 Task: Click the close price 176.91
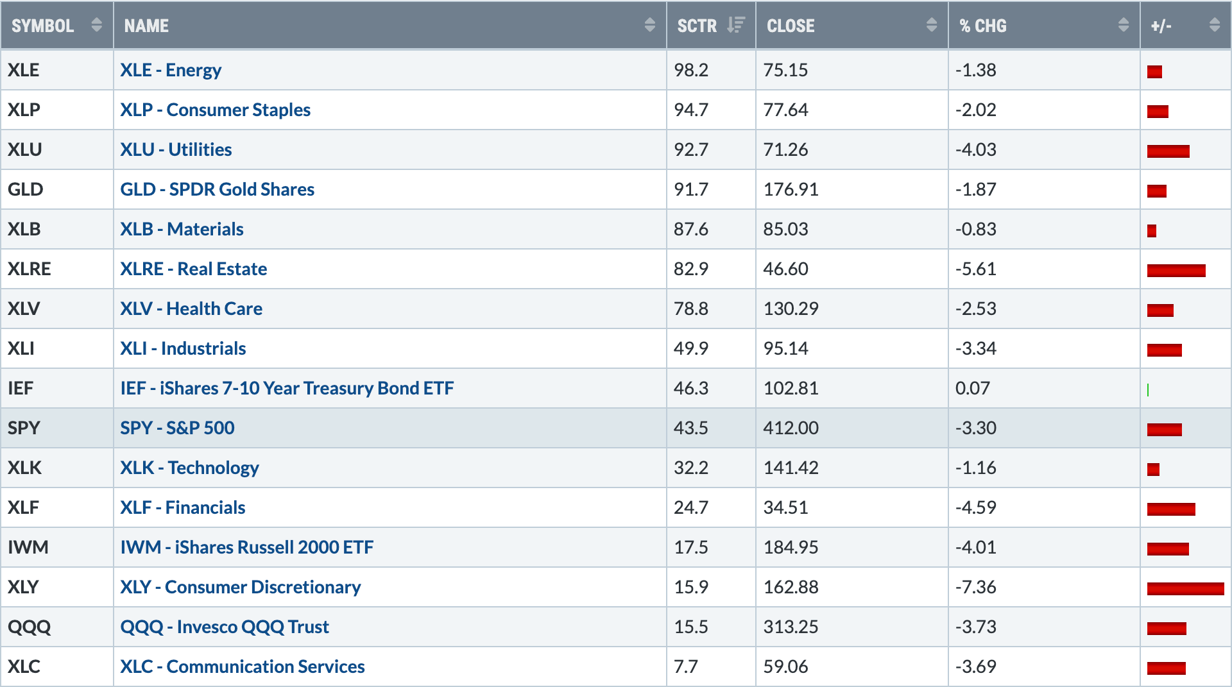(791, 189)
